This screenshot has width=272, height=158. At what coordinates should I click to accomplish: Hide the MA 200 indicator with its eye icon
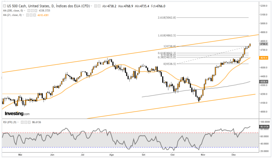pyautogui.click(x=29, y=10)
